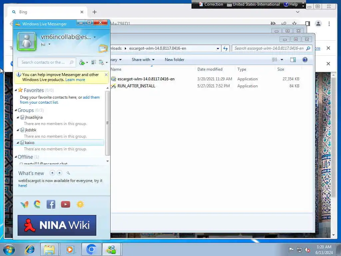341x256 pixels.
Task: Close the Bing browser tab
Action: tap(82, 12)
